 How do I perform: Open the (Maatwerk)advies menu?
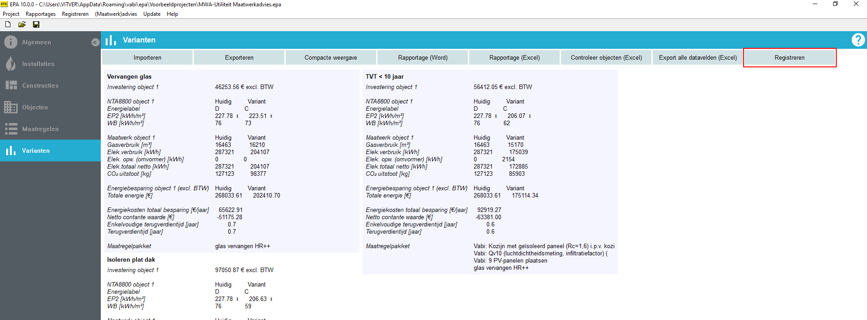(116, 14)
